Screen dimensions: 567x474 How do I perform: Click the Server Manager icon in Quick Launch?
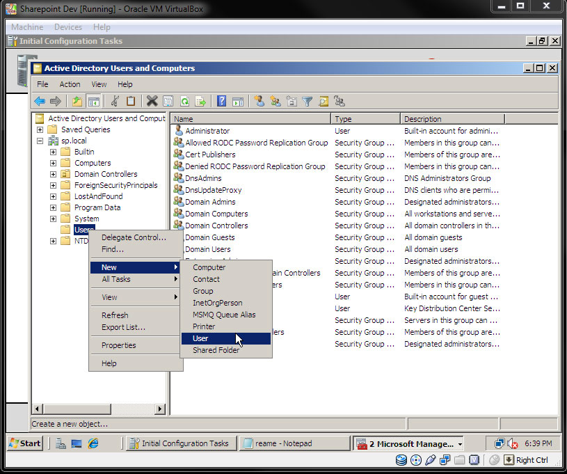pyautogui.click(x=61, y=443)
